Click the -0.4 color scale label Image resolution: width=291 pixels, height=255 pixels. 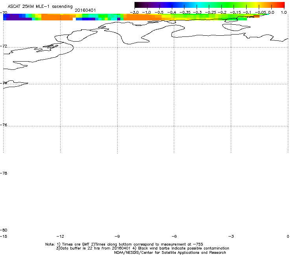pos(171,13)
